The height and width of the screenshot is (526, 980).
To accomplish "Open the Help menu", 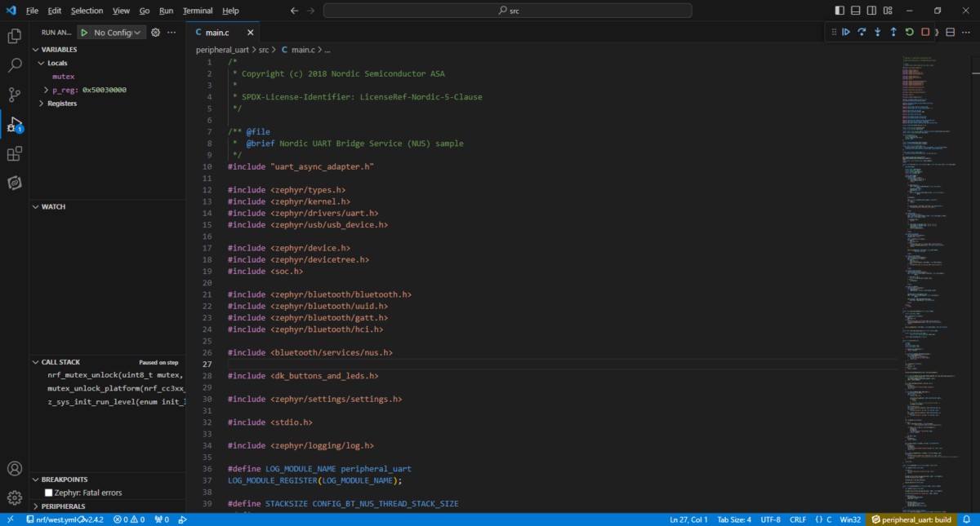I will [230, 11].
